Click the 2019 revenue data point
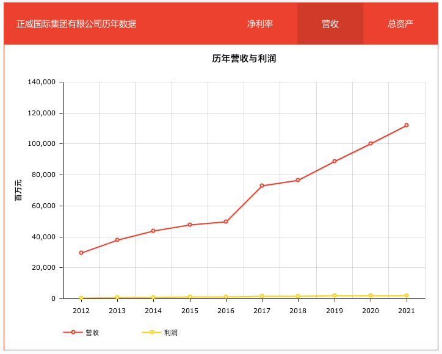The height and width of the screenshot is (354, 442). [x=335, y=161]
